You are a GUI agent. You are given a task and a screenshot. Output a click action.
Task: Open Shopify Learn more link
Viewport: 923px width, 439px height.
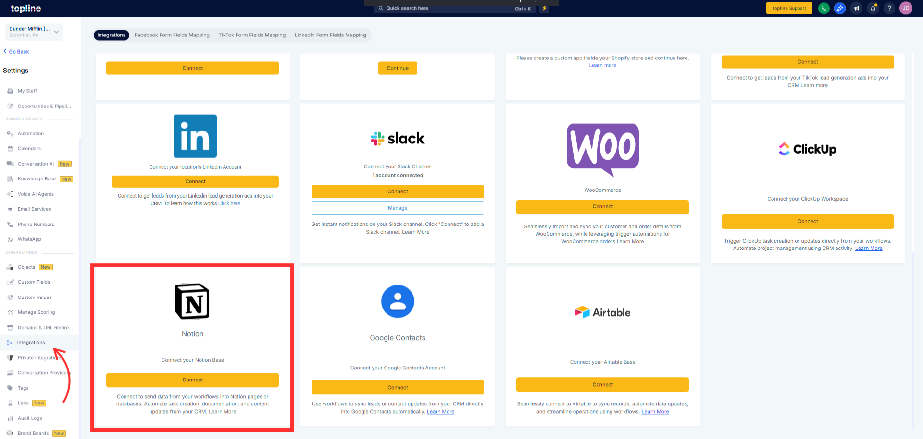603,65
